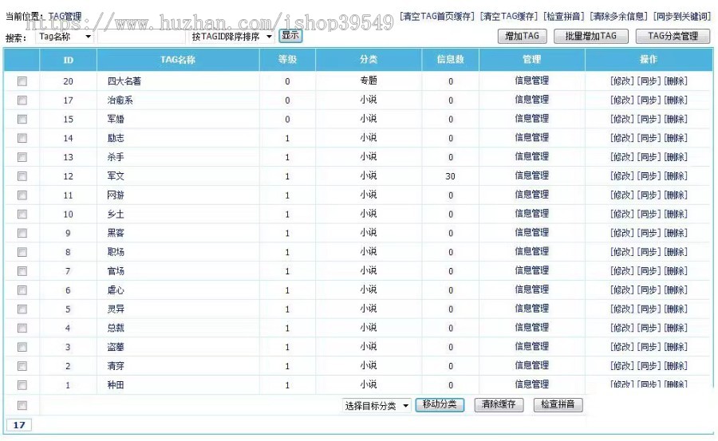Click 修改 for 励志 row

[622, 138]
